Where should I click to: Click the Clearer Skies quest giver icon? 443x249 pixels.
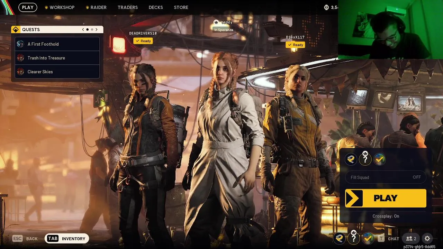(20, 72)
